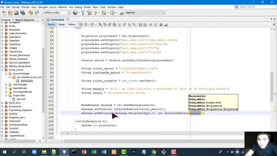Screen dimensions: 277x156
Task: Click the Build Project hammer icon
Action: tap(83, 13)
